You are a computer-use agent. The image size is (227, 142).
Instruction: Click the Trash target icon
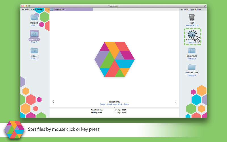192,17
